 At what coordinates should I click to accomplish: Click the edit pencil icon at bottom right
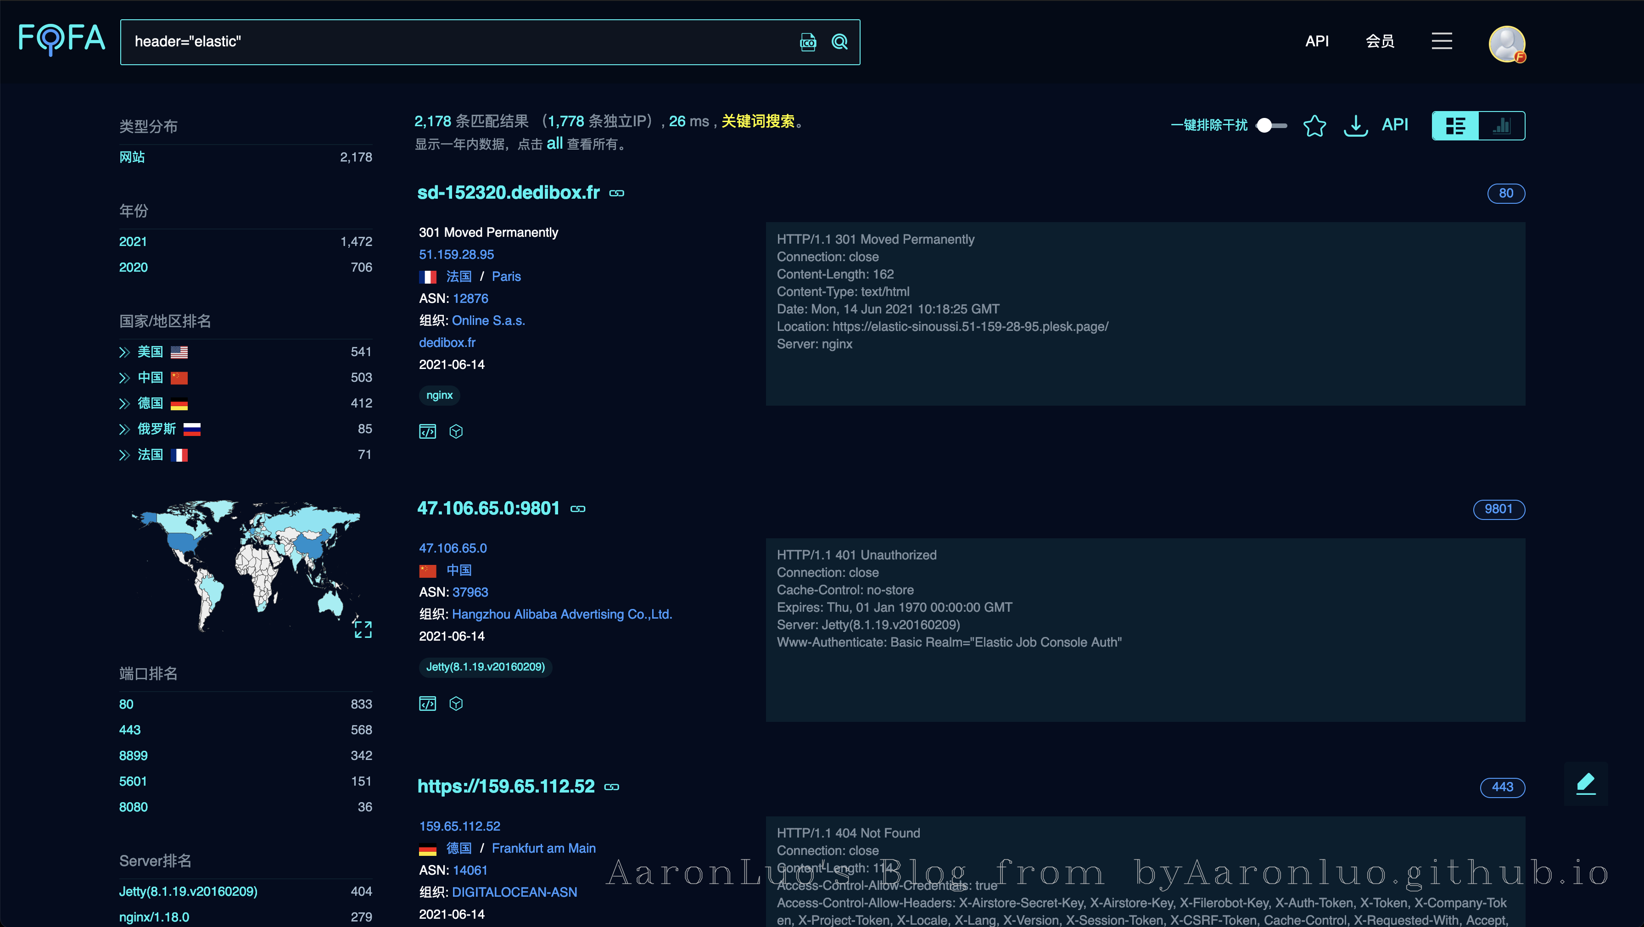coord(1587,784)
